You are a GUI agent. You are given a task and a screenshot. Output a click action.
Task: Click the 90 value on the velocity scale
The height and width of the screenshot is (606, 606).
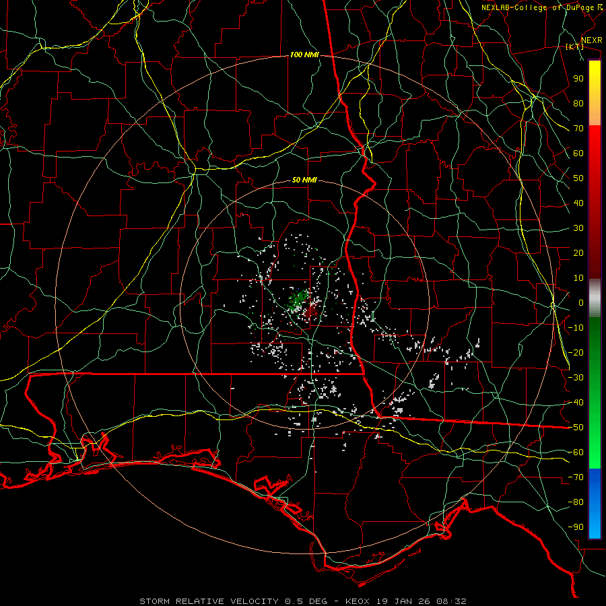[x=578, y=79]
